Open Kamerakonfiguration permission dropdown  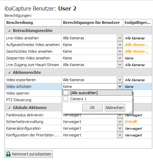[120, 128]
